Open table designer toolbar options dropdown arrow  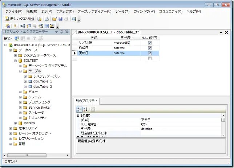coord(57,27)
